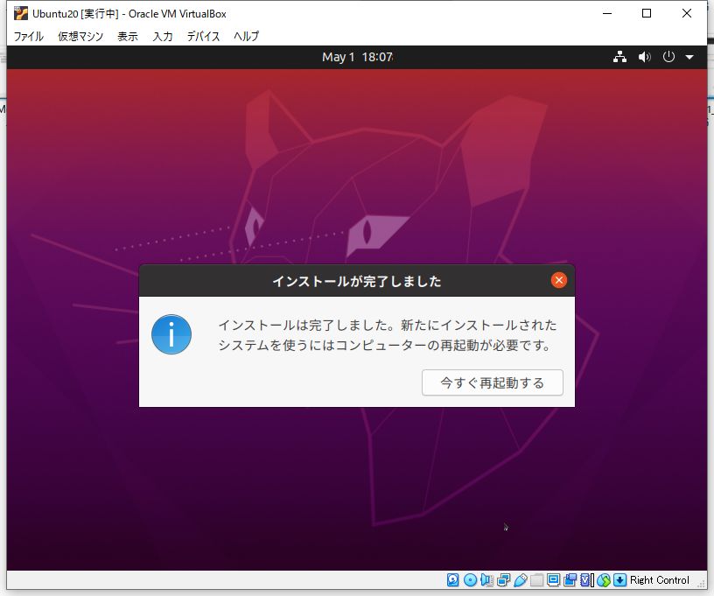Viewport: 714px width, 596px height.
Task: Close the インストールが完了しました dialog
Action: (x=559, y=280)
